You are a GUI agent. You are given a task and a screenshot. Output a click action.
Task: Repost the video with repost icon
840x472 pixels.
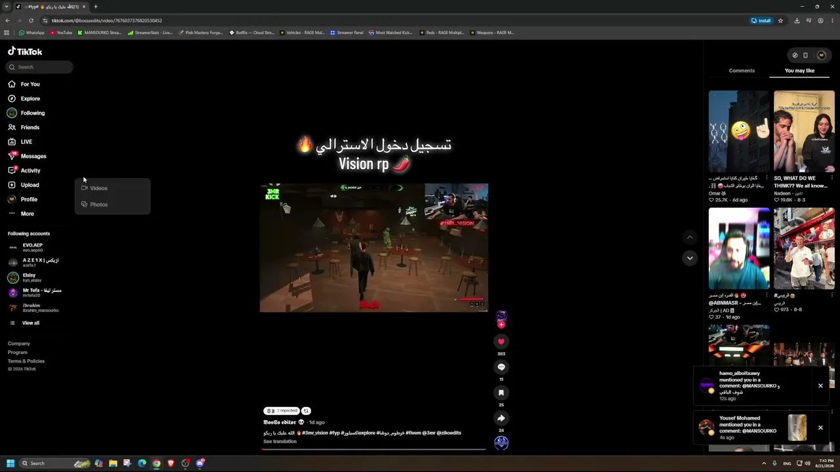coord(306,411)
